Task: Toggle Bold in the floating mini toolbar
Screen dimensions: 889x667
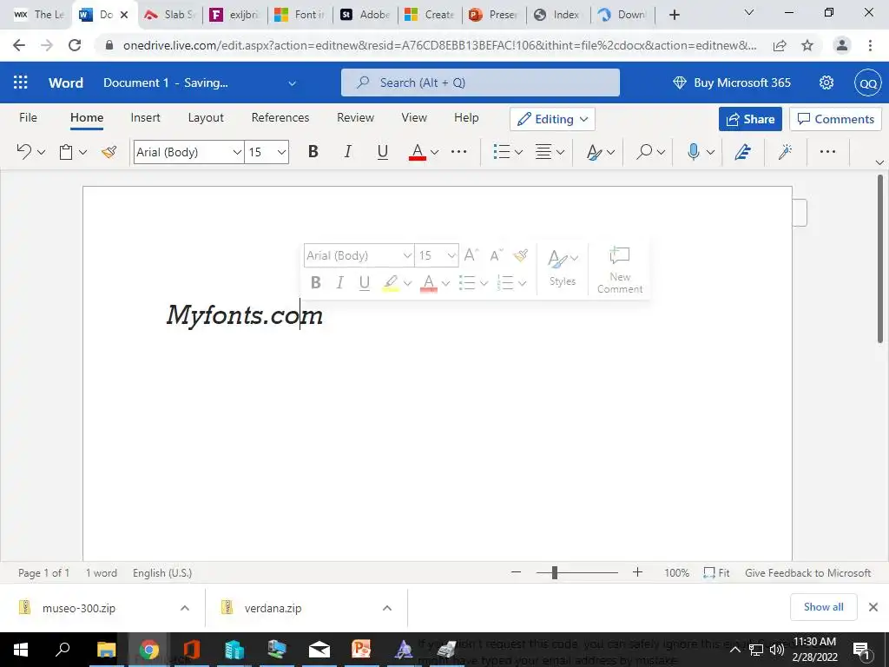Action: click(316, 282)
